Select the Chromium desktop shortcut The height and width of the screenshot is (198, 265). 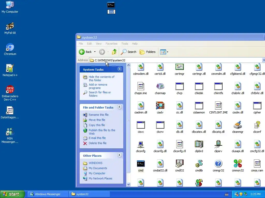point(10,49)
